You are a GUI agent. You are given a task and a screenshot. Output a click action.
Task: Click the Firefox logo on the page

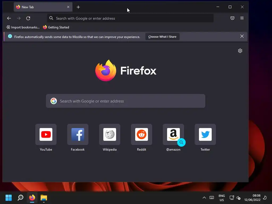(126, 70)
